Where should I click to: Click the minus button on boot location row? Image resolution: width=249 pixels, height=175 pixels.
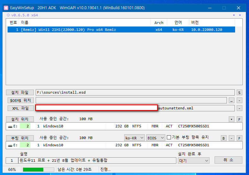tap(232, 138)
